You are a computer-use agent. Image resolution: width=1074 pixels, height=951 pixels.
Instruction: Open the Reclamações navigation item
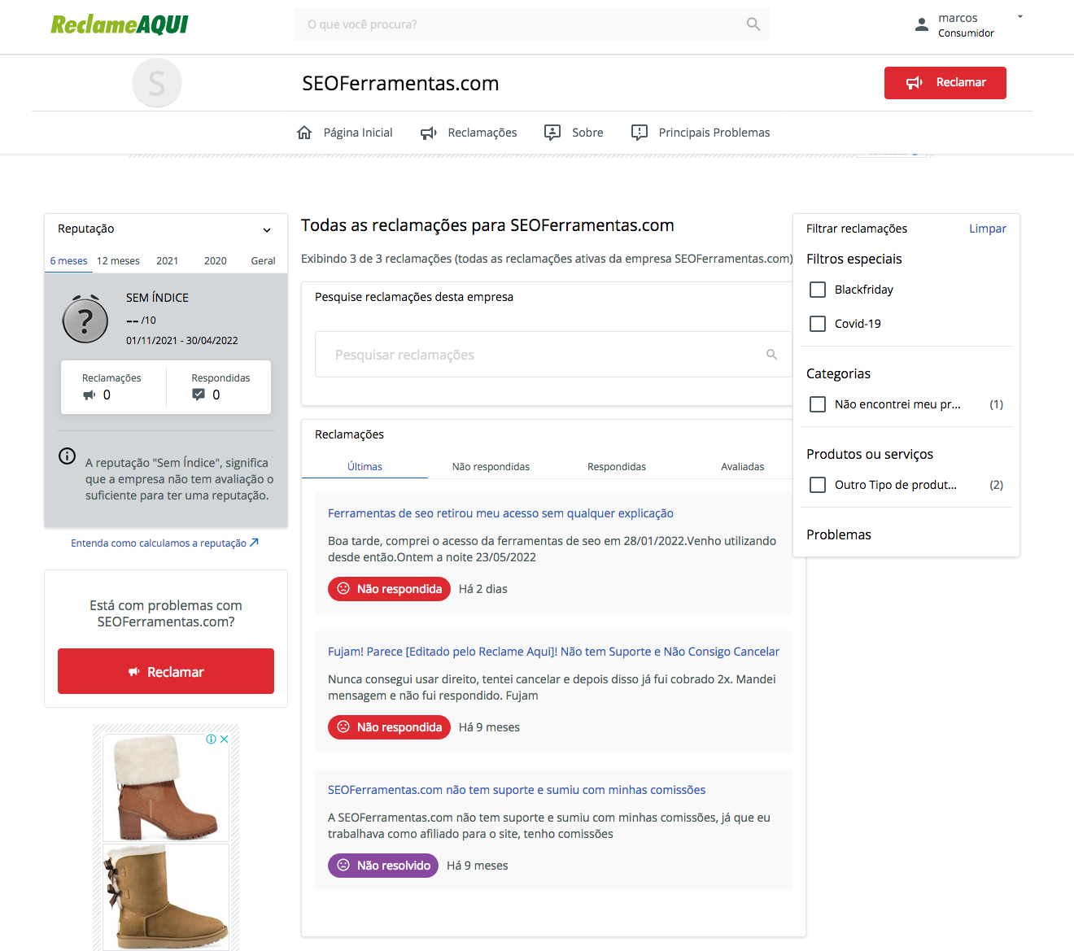pyautogui.click(x=469, y=133)
